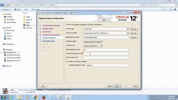Toggle the preview pane icon
Screen dimensions: 178x100
170,9
